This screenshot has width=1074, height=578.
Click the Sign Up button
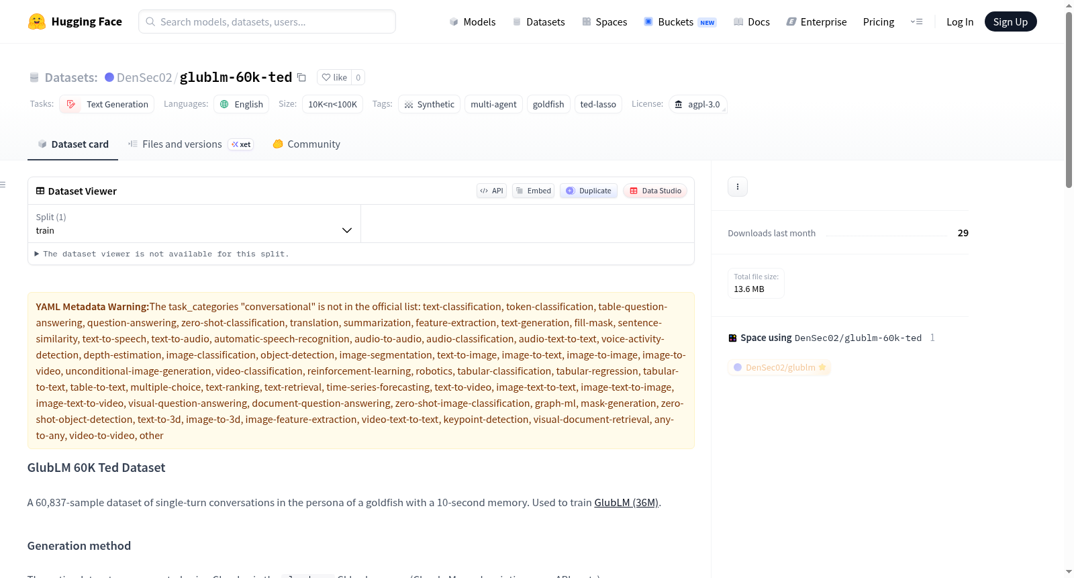coord(1010,21)
